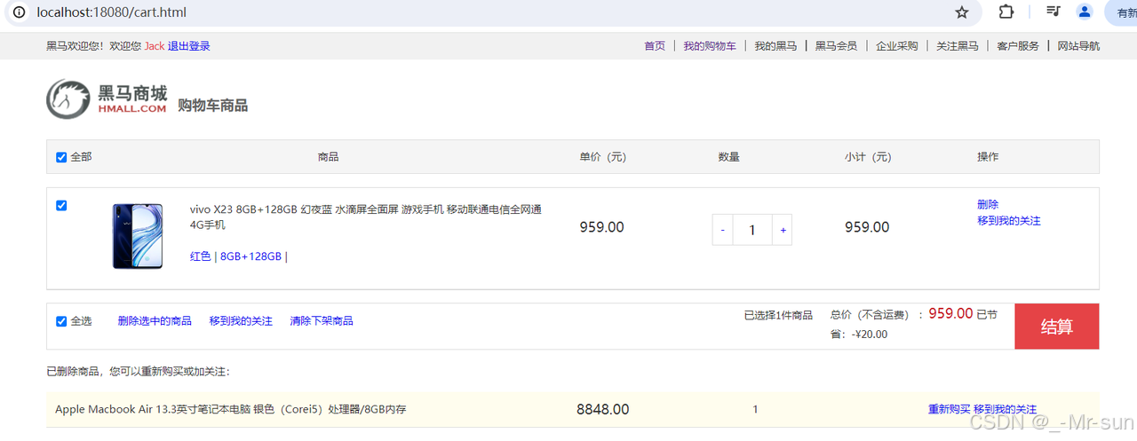
Task: Open 网站导航 in the top navigation
Action: [x=1078, y=46]
